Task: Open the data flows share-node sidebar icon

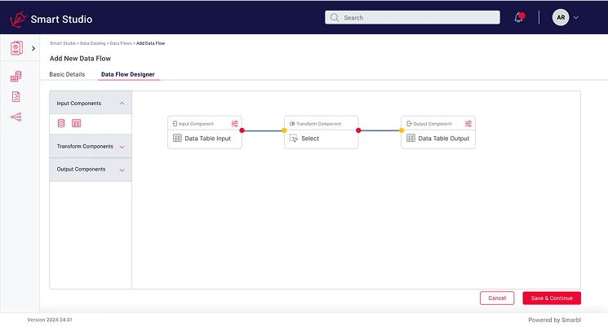Action: 16,117
